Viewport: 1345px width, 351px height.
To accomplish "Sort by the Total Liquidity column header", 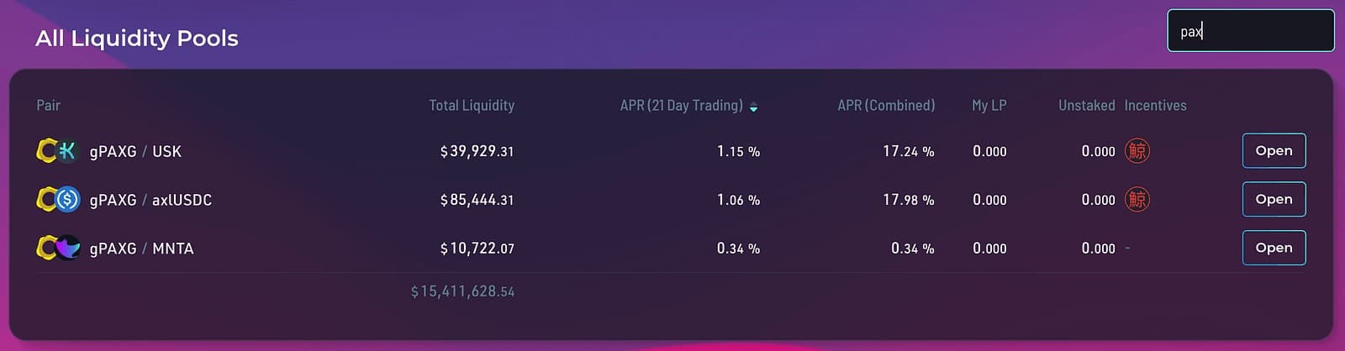I will click(472, 105).
